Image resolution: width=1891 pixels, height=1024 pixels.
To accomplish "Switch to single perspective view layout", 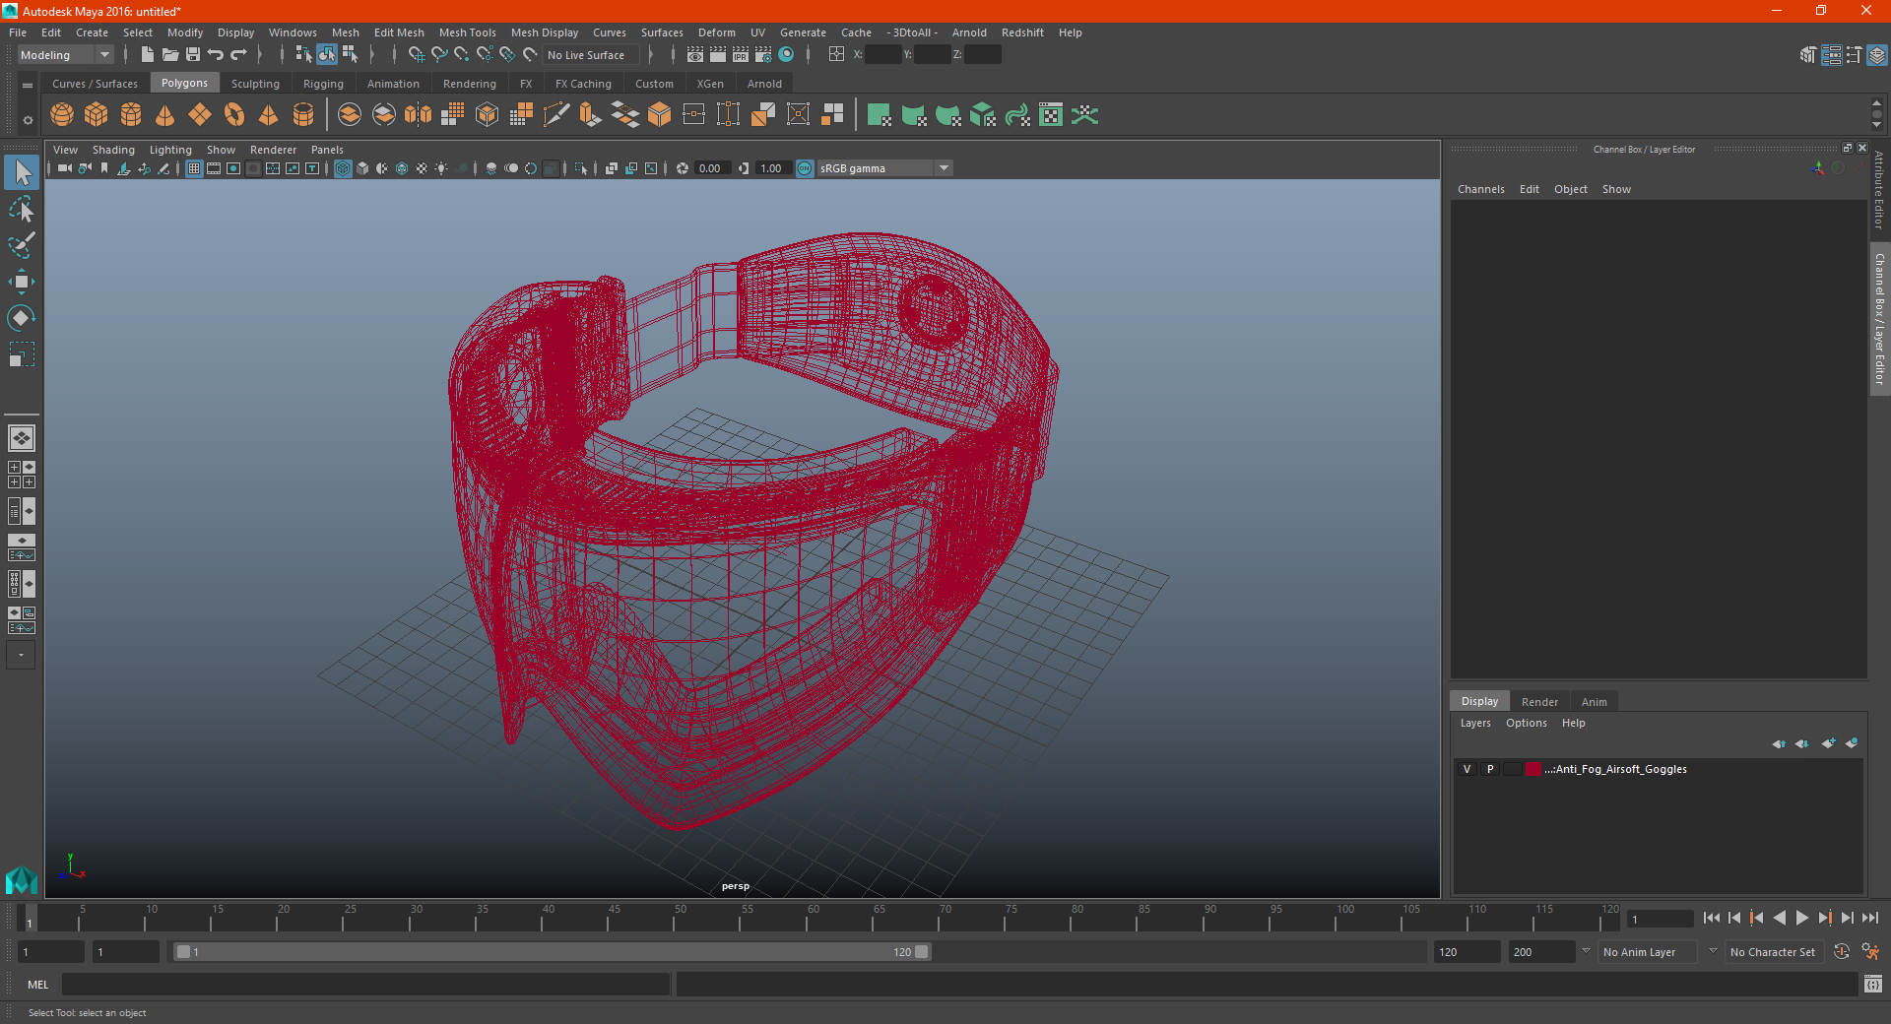I will 22,438.
